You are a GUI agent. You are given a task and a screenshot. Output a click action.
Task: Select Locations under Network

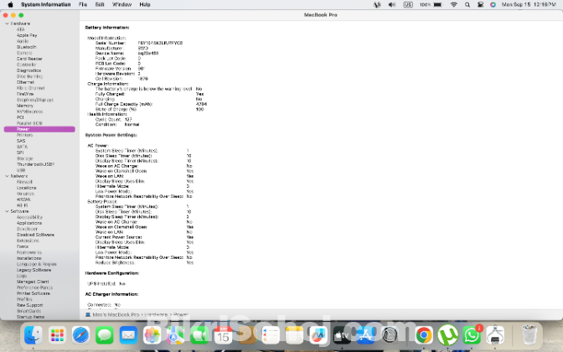pos(26,188)
